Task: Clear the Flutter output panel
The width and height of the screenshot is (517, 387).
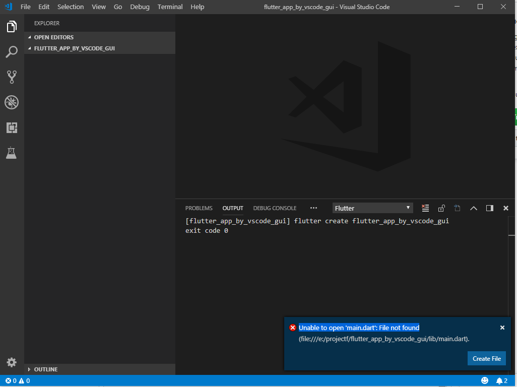Action: click(425, 208)
